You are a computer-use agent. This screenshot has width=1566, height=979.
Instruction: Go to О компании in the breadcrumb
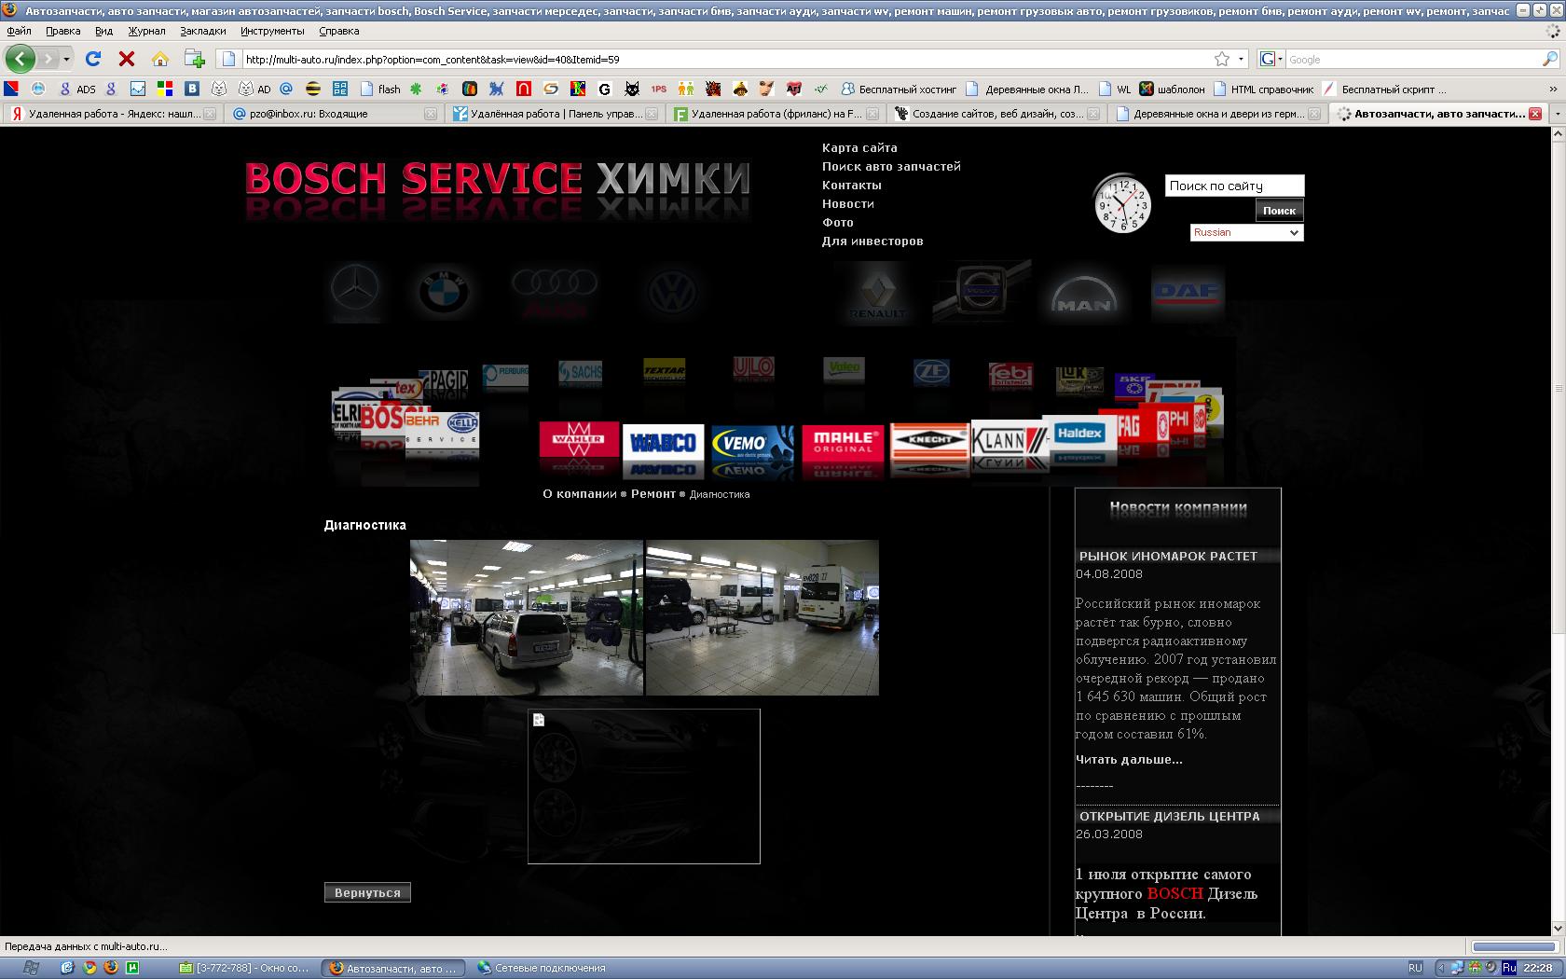point(580,493)
